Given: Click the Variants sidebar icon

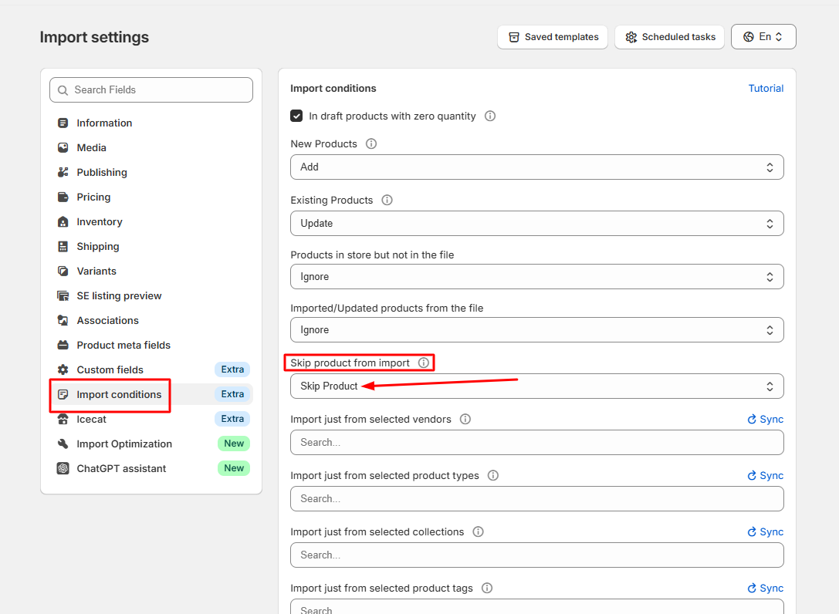Looking at the screenshot, I should [x=63, y=272].
